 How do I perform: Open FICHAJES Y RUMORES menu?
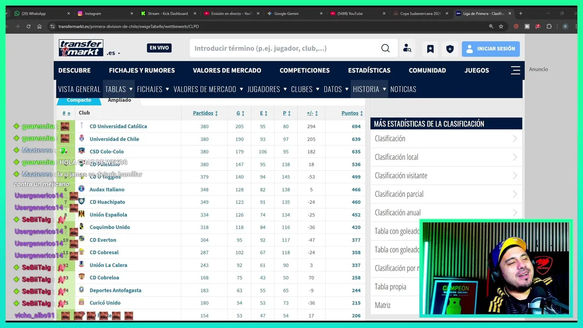tap(142, 70)
